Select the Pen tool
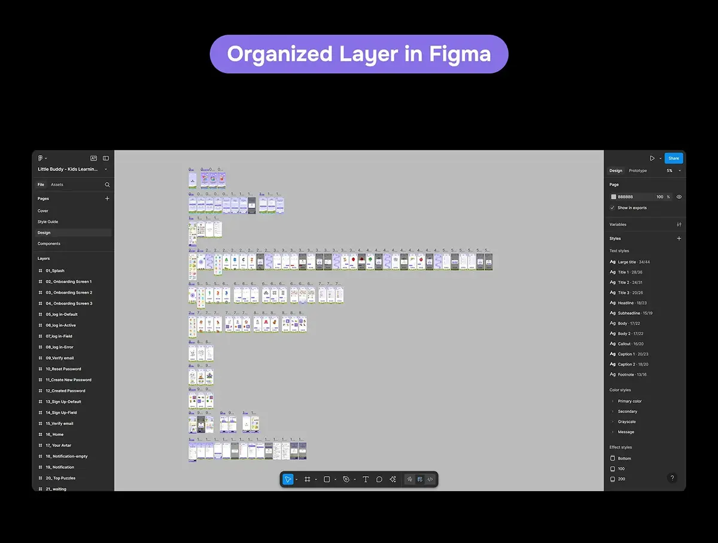Image resolution: width=718 pixels, height=543 pixels. 346,480
